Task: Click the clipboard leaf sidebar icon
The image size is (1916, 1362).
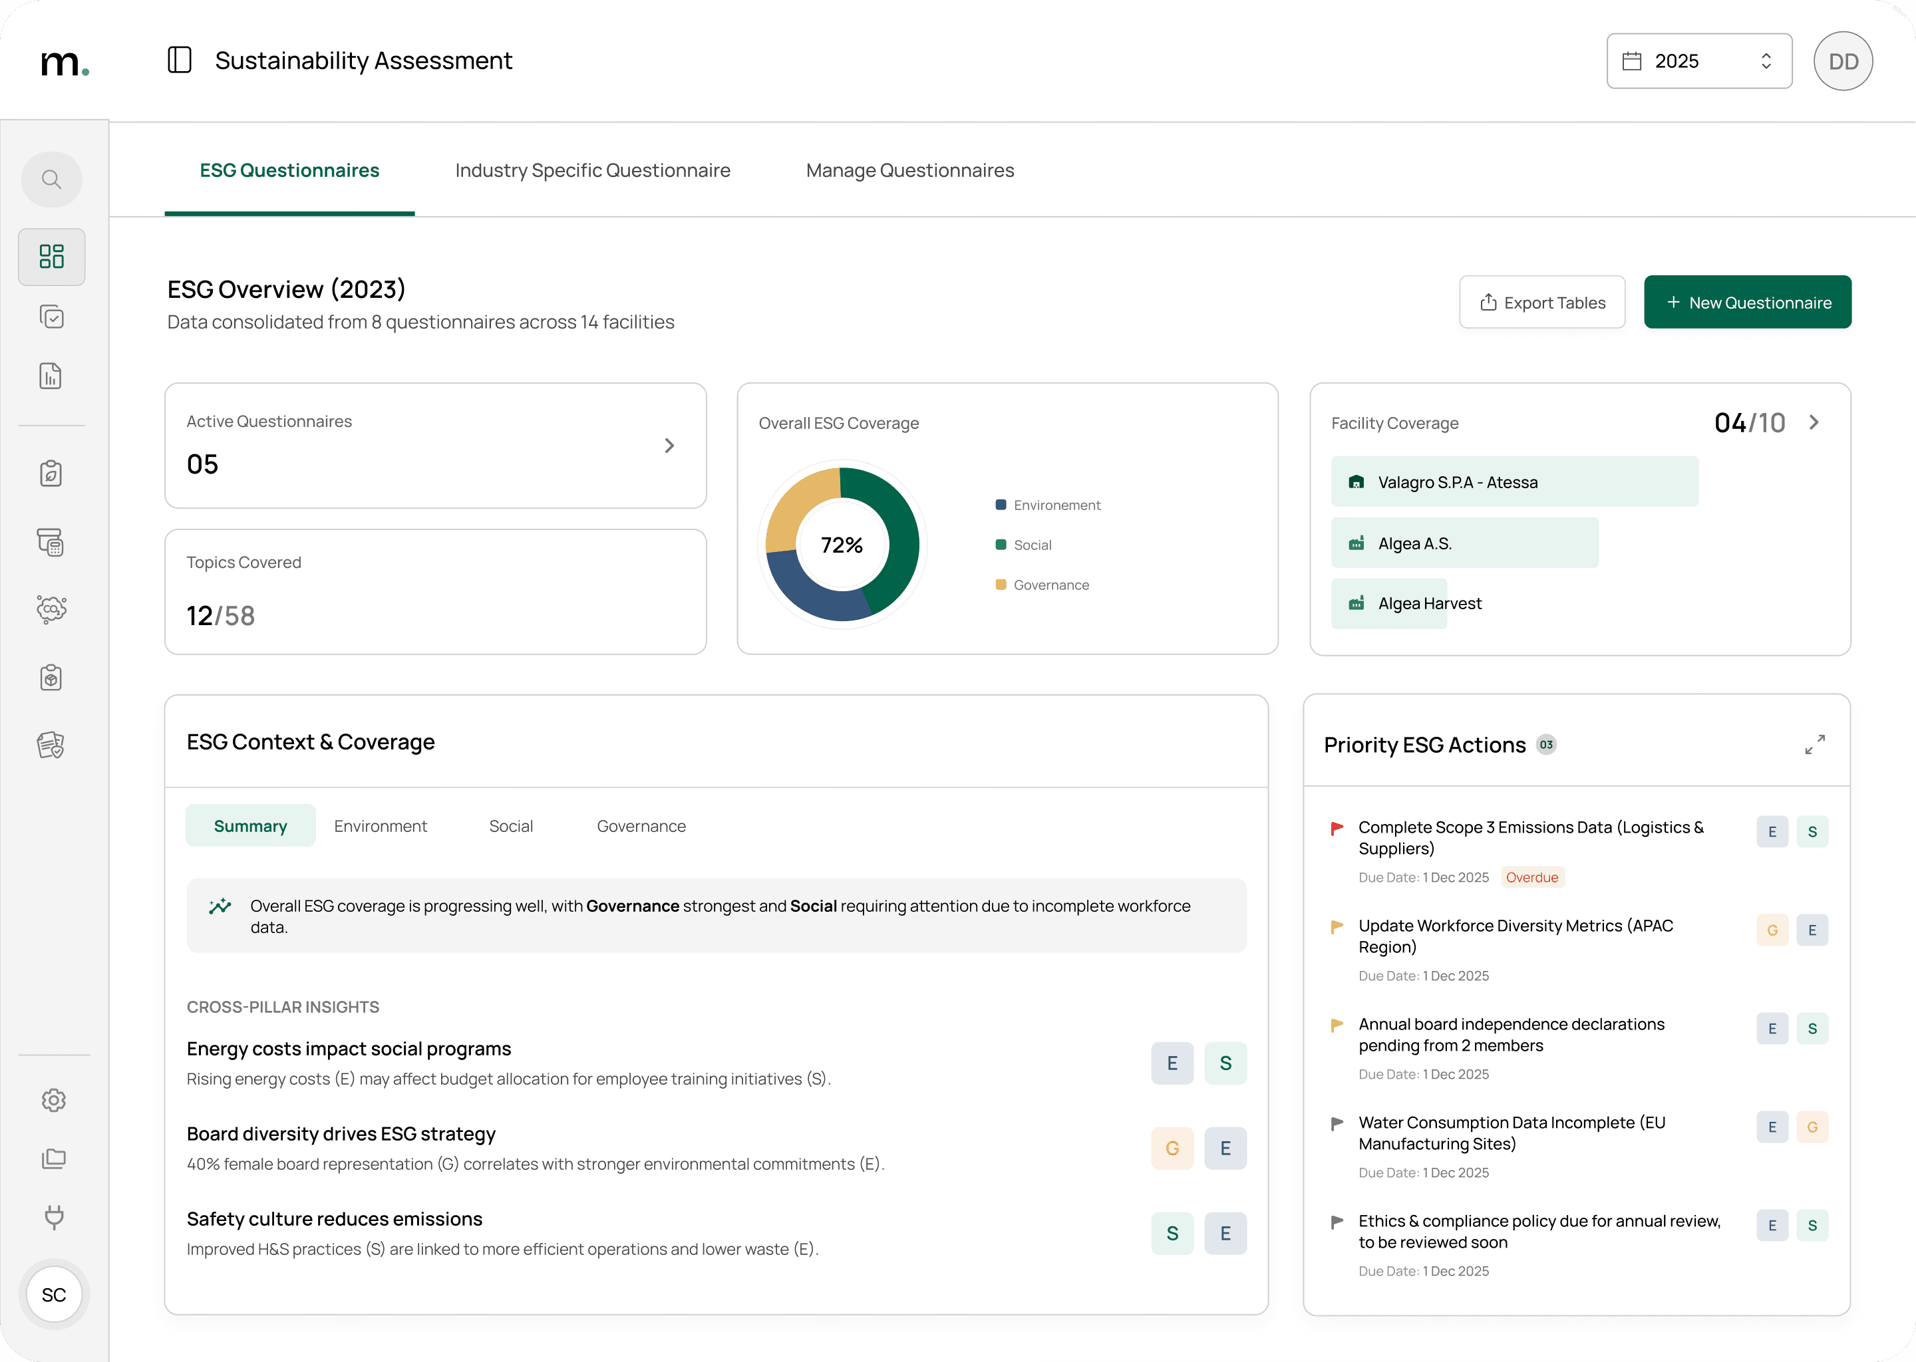Action: (x=51, y=474)
